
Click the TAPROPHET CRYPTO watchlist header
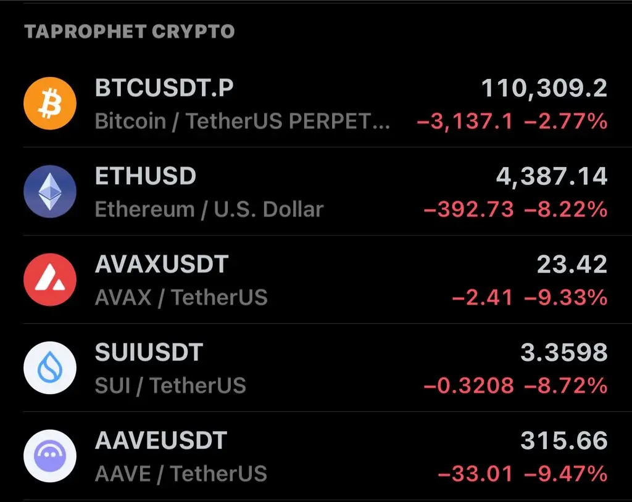(x=130, y=31)
